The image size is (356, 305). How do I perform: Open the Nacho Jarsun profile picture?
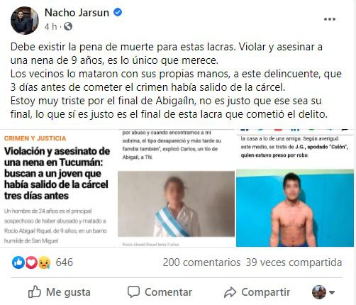tap(25, 21)
